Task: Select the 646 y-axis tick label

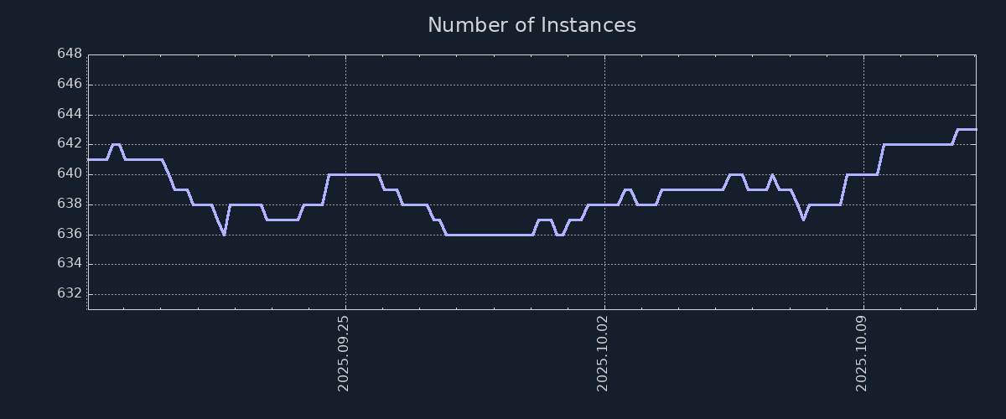Action: (69, 85)
